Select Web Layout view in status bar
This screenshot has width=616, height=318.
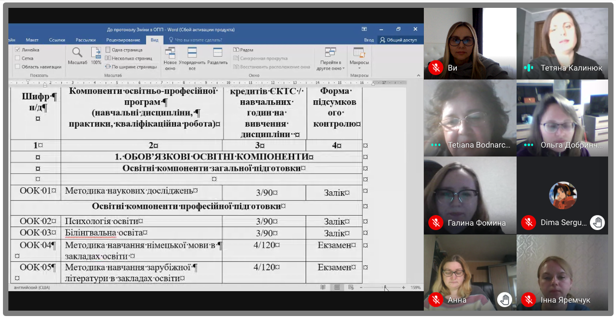[x=351, y=288]
